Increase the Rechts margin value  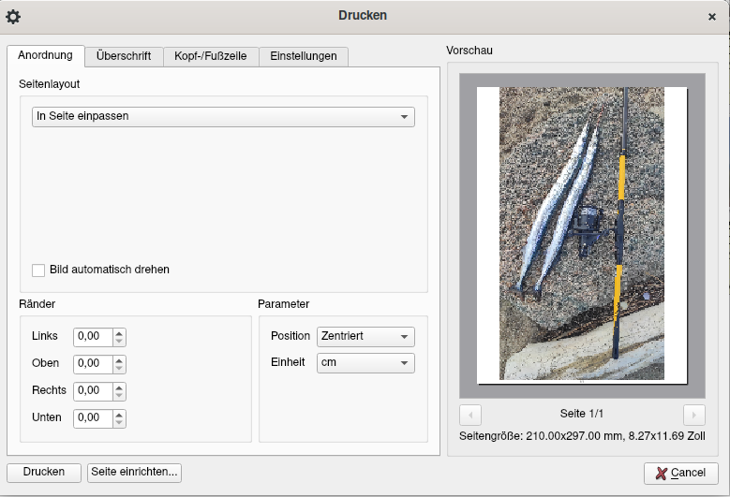pos(119,386)
